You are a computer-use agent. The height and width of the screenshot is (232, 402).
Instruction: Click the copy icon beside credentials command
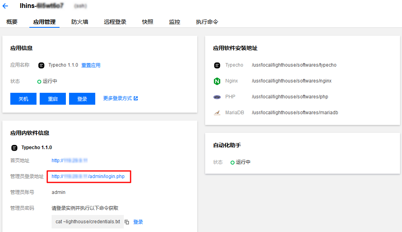coord(127,222)
